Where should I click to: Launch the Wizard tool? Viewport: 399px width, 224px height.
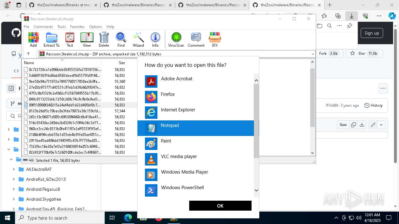pos(138,40)
